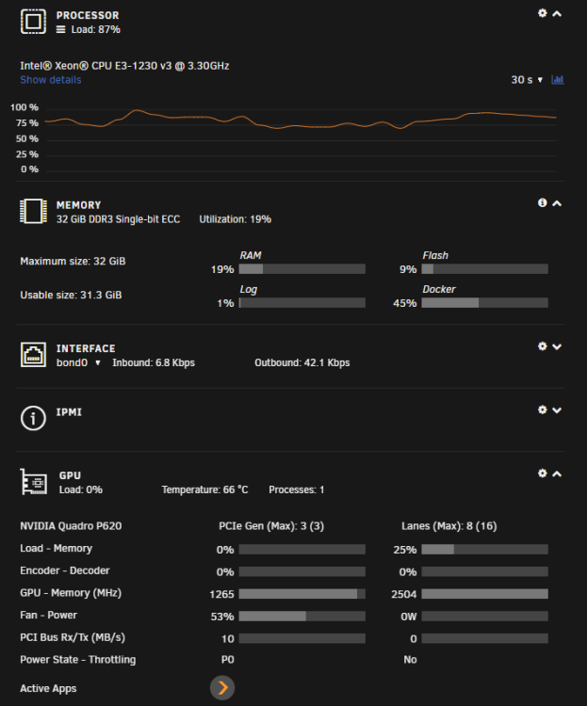Expand the IPMI section chevron

pyautogui.click(x=557, y=410)
